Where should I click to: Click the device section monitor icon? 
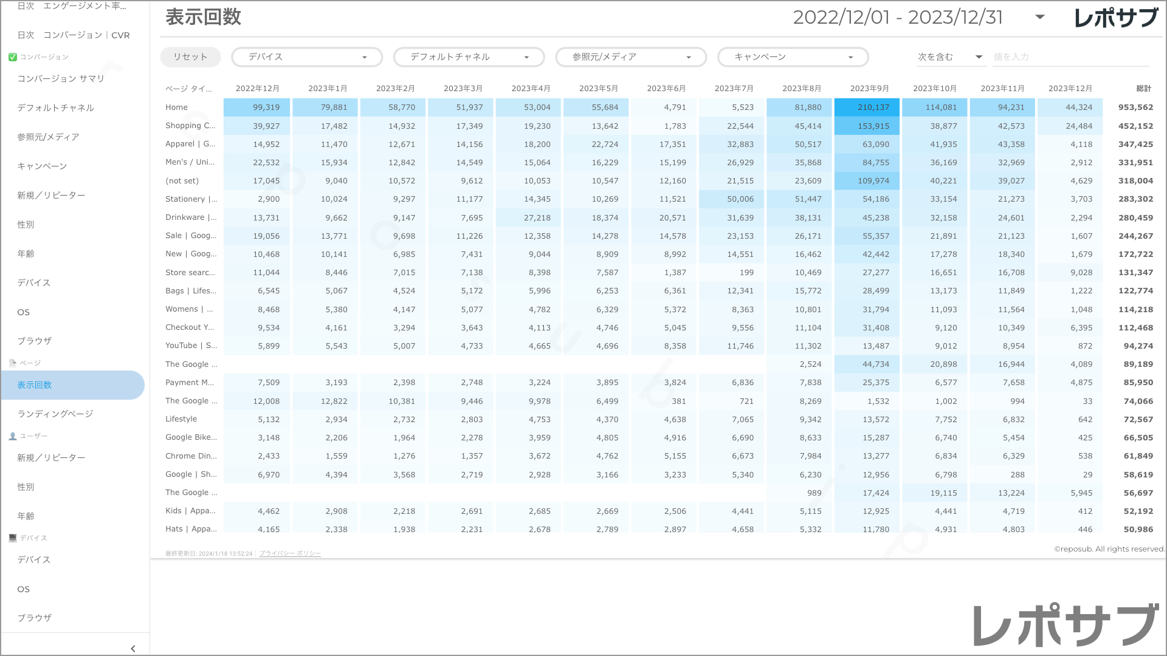pyautogui.click(x=12, y=538)
